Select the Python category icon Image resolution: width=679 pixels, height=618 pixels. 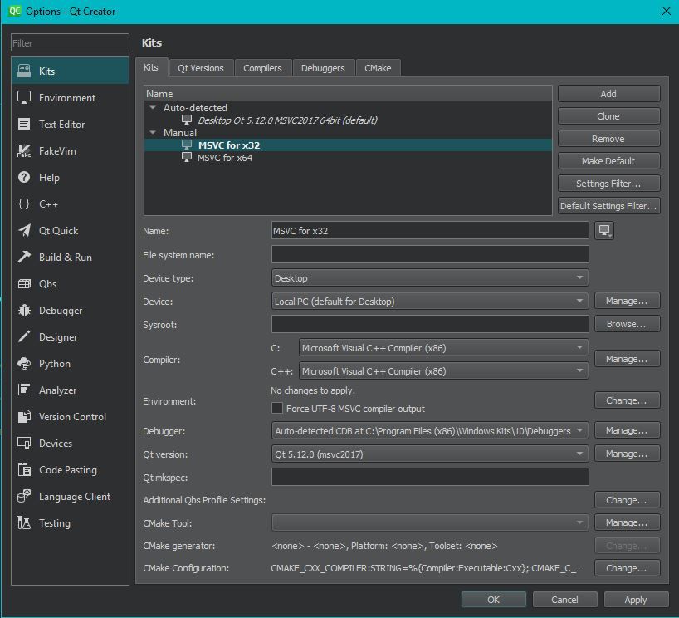click(x=24, y=364)
